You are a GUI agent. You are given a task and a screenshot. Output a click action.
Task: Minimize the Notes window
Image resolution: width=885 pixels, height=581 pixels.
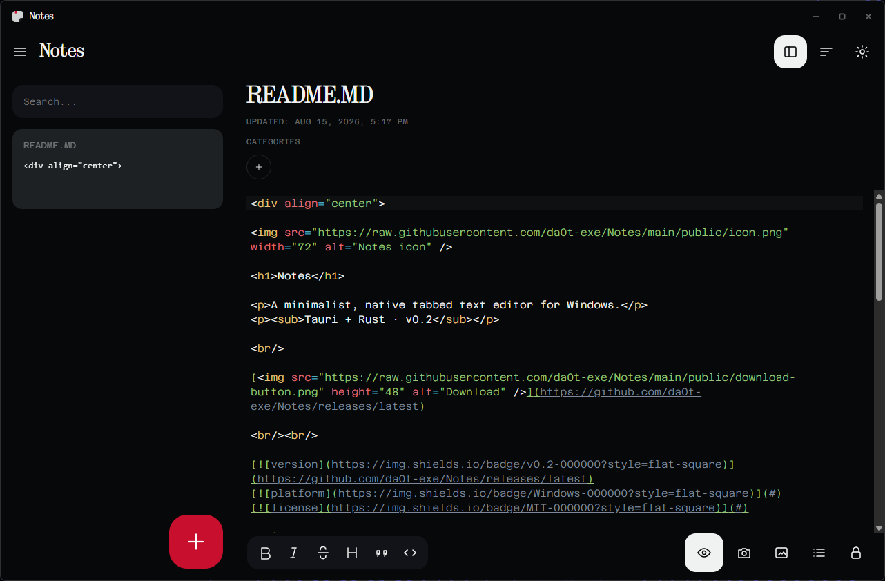click(x=816, y=16)
